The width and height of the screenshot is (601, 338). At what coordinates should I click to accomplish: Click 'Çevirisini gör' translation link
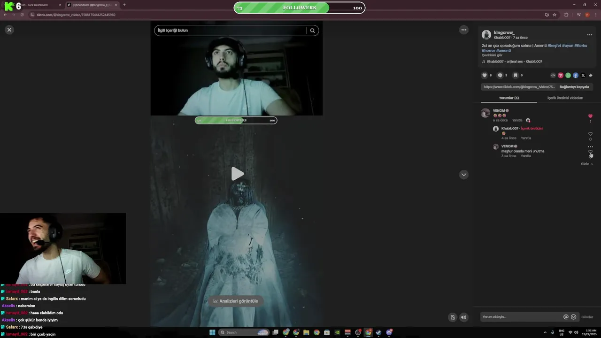pos(492,55)
